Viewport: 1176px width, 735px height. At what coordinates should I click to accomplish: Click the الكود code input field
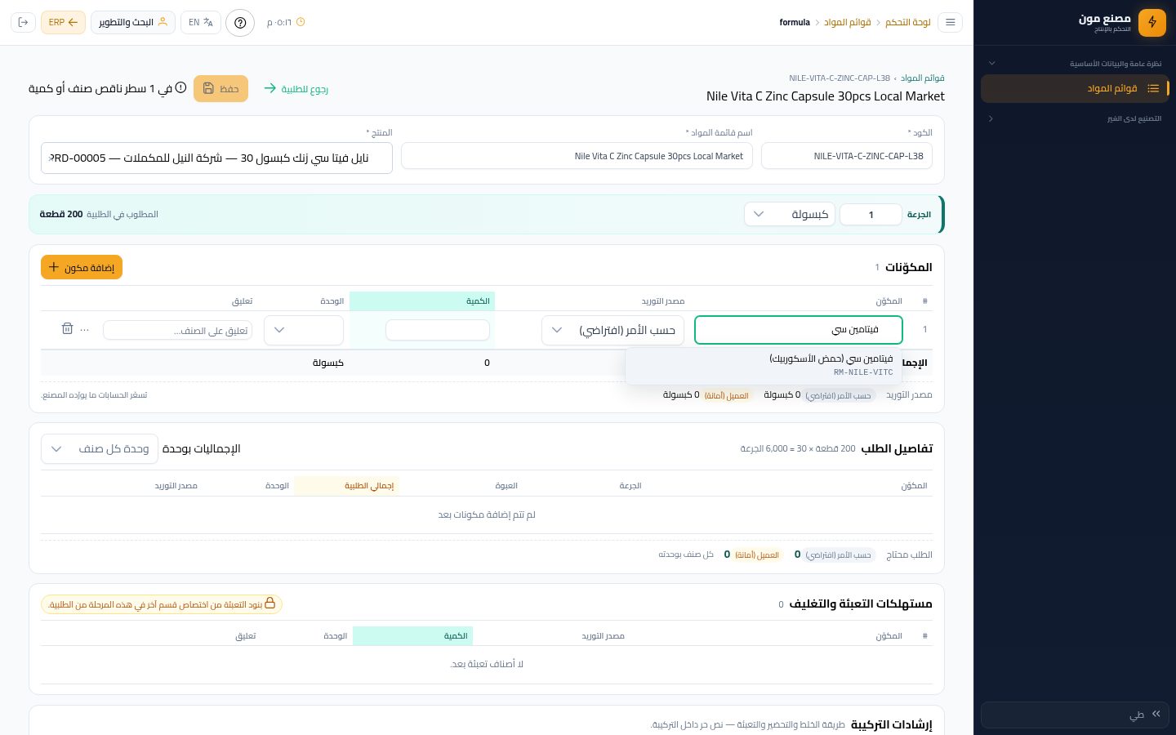pos(847,156)
